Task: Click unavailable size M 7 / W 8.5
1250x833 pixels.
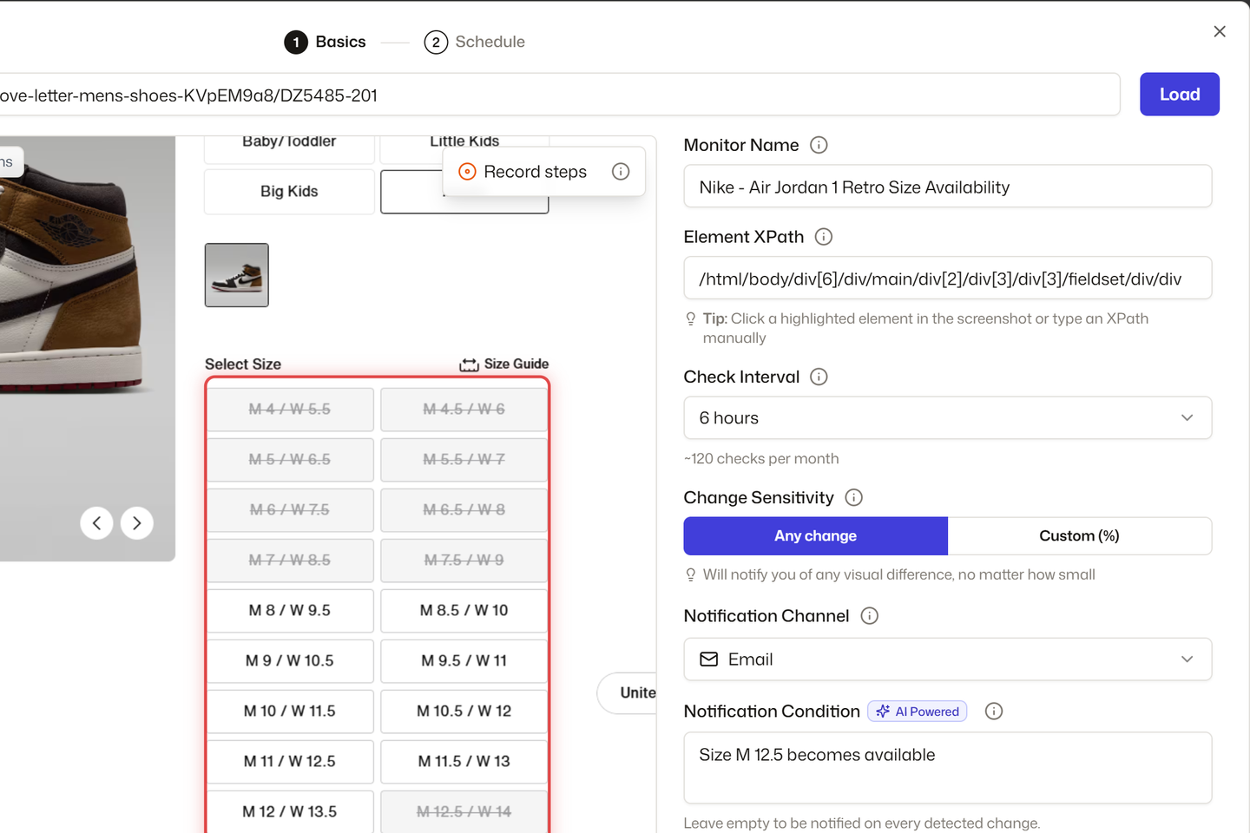Action: [290, 561]
